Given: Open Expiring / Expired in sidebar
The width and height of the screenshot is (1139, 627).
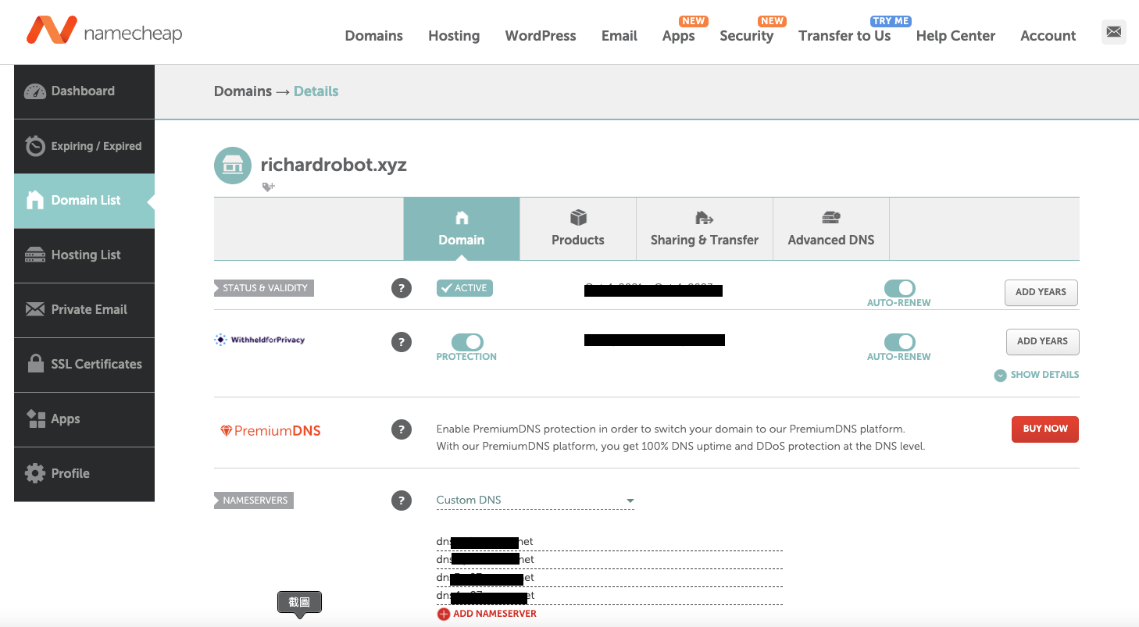Looking at the screenshot, I should [x=84, y=146].
